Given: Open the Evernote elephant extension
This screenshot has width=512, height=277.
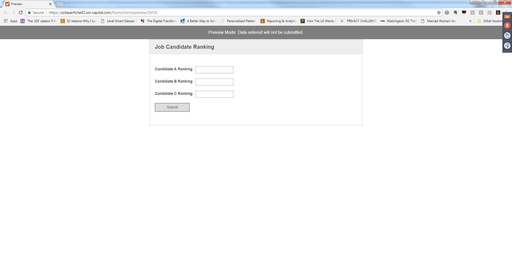Looking at the screenshot, I should point(455,13).
